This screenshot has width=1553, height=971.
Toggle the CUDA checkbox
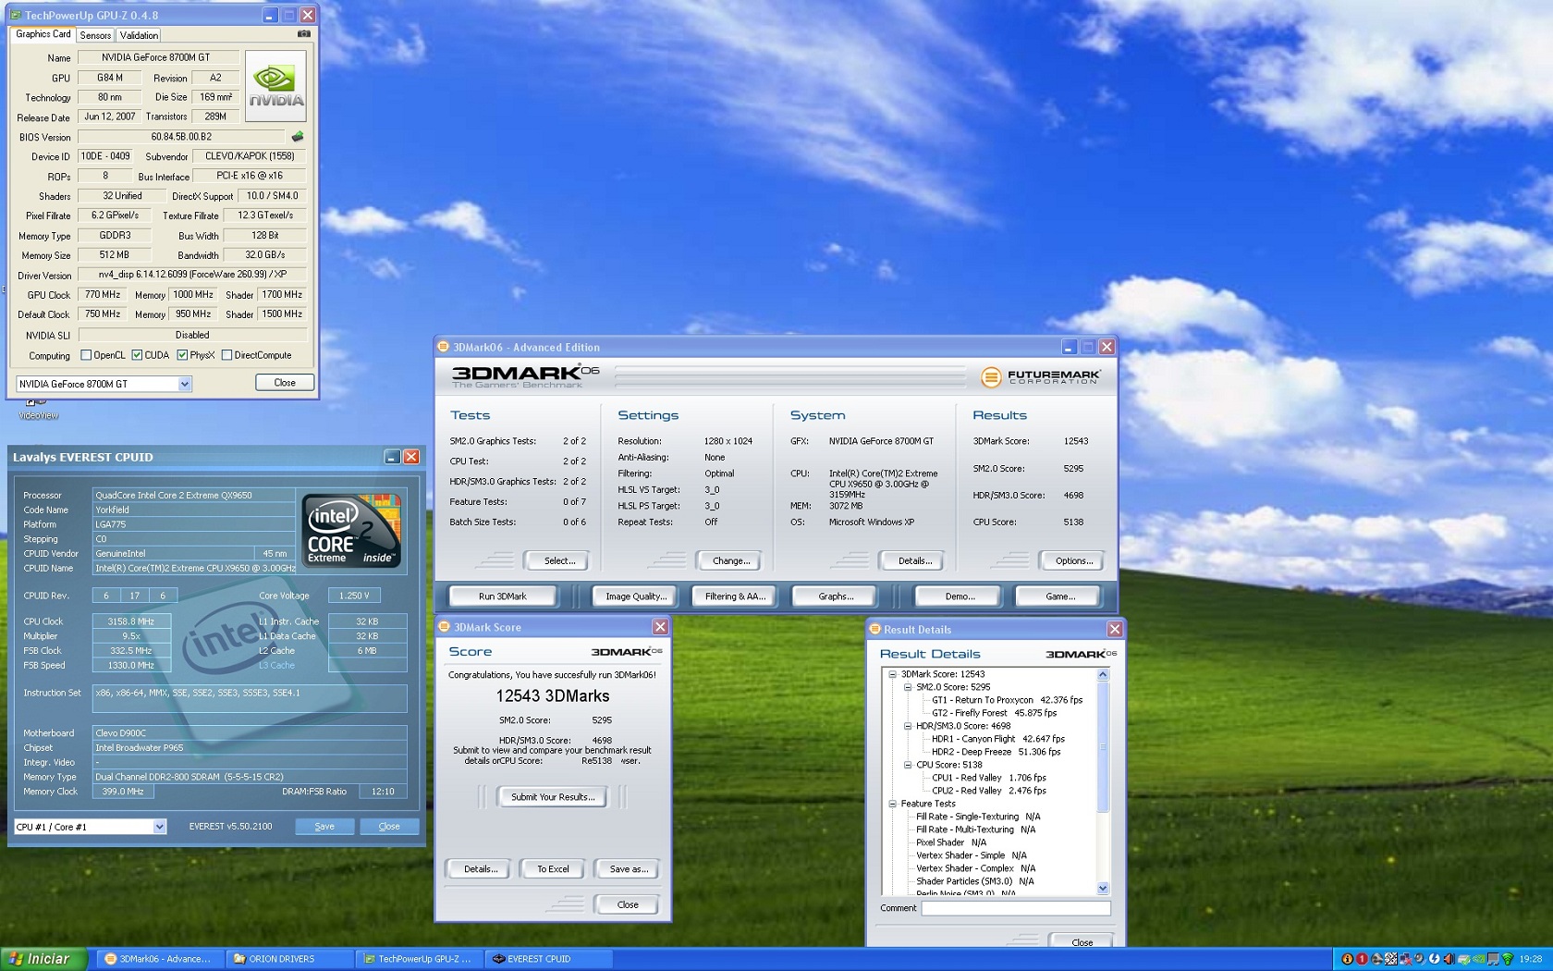coord(137,355)
